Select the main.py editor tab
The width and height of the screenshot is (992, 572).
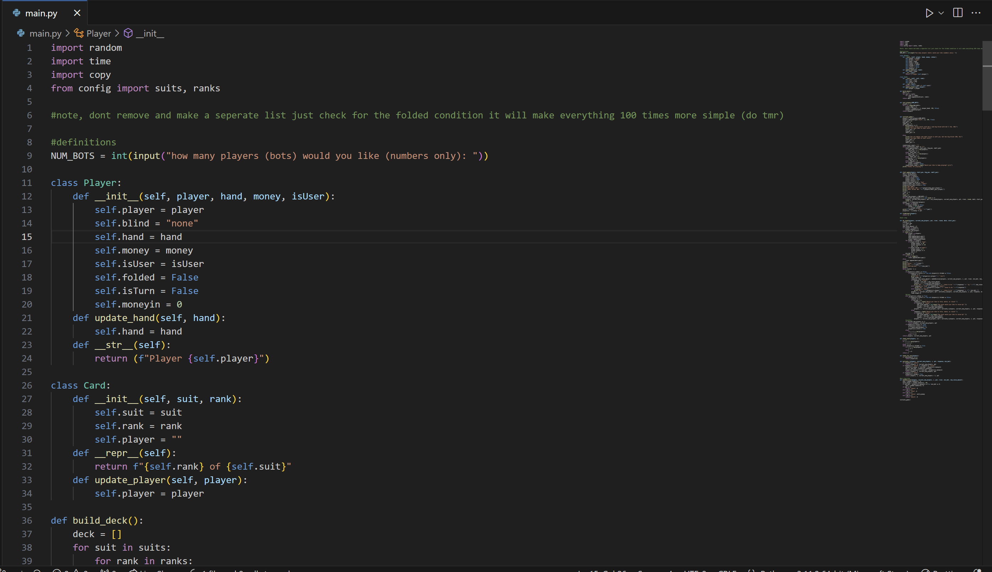45,13
